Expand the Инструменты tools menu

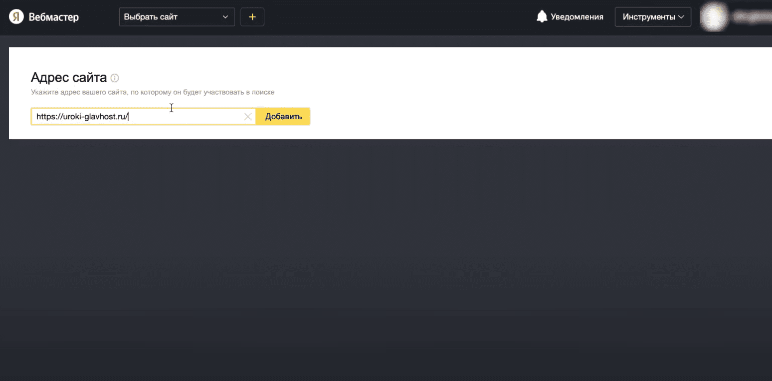(x=648, y=17)
